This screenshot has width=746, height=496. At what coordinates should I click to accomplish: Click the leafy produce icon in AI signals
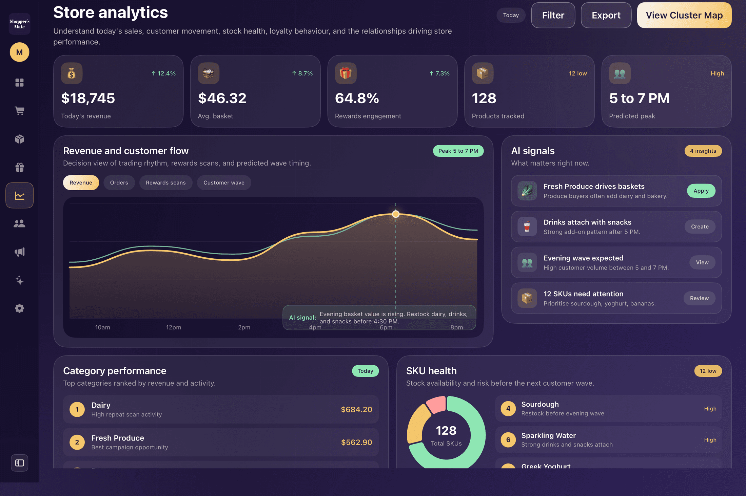pos(527,191)
